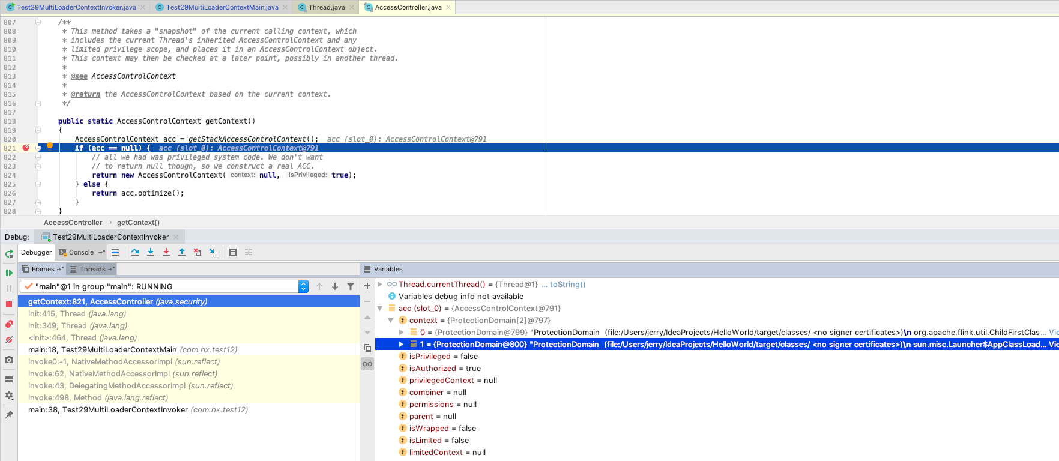Select the Debugger tab
Viewport: 1059px width, 461px height.
pos(36,252)
